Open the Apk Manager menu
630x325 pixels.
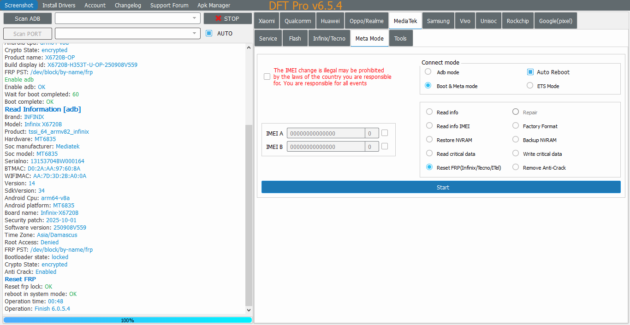coord(214,5)
